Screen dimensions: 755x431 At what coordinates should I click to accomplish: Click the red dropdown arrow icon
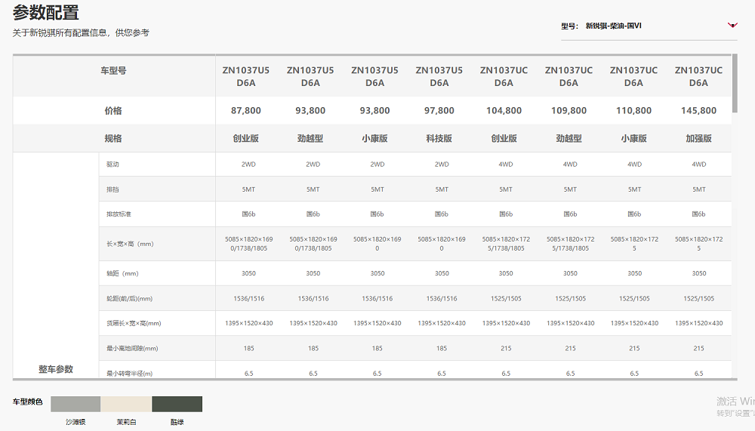[731, 26]
